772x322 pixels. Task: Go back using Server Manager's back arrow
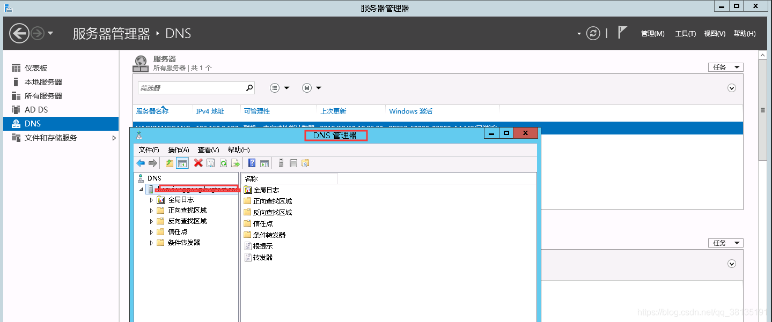(x=19, y=33)
